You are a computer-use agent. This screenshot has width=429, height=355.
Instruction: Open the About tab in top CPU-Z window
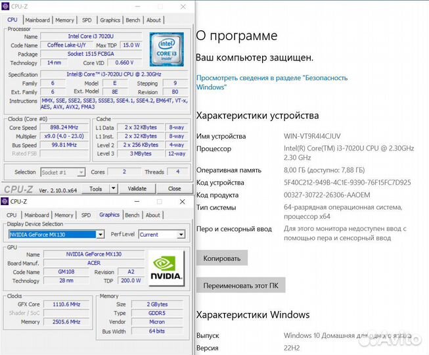pyautogui.click(x=154, y=20)
